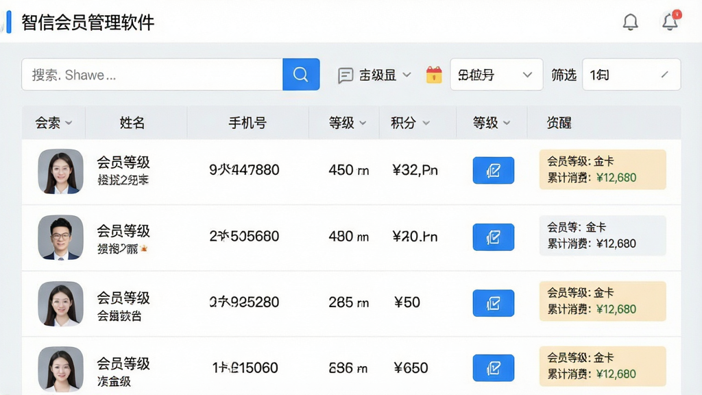Select the phone number ending in 15060
The height and width of the screenshot is (395, 702).
tap(245, 368)
